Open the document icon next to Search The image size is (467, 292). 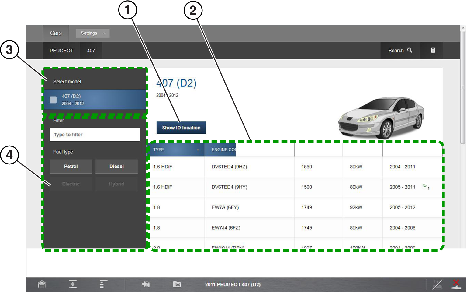433,51
